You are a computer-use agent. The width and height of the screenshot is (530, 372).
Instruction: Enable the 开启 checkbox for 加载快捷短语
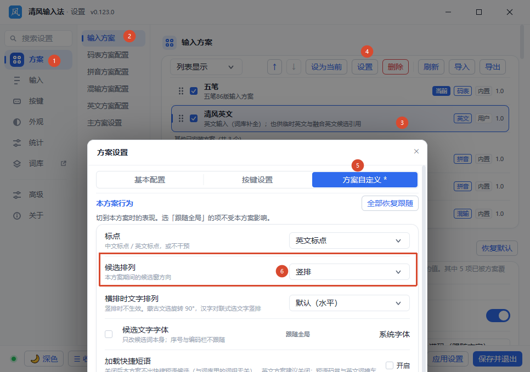(390, 365)
